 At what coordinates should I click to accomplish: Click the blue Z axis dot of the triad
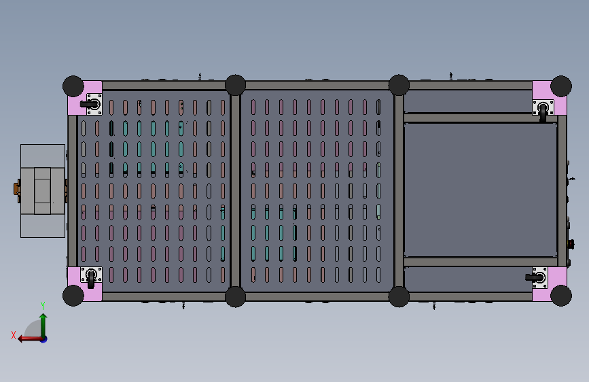(44, 339)
